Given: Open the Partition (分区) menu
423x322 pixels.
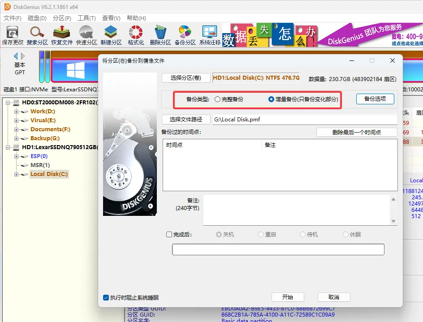Looking at the screenshot, I should click(x=62, y=18).
